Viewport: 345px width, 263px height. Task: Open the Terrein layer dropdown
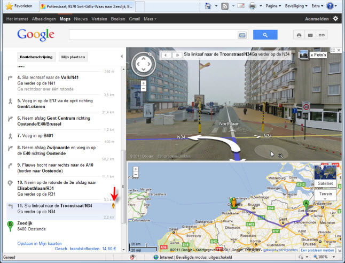[x=325, y=195]
